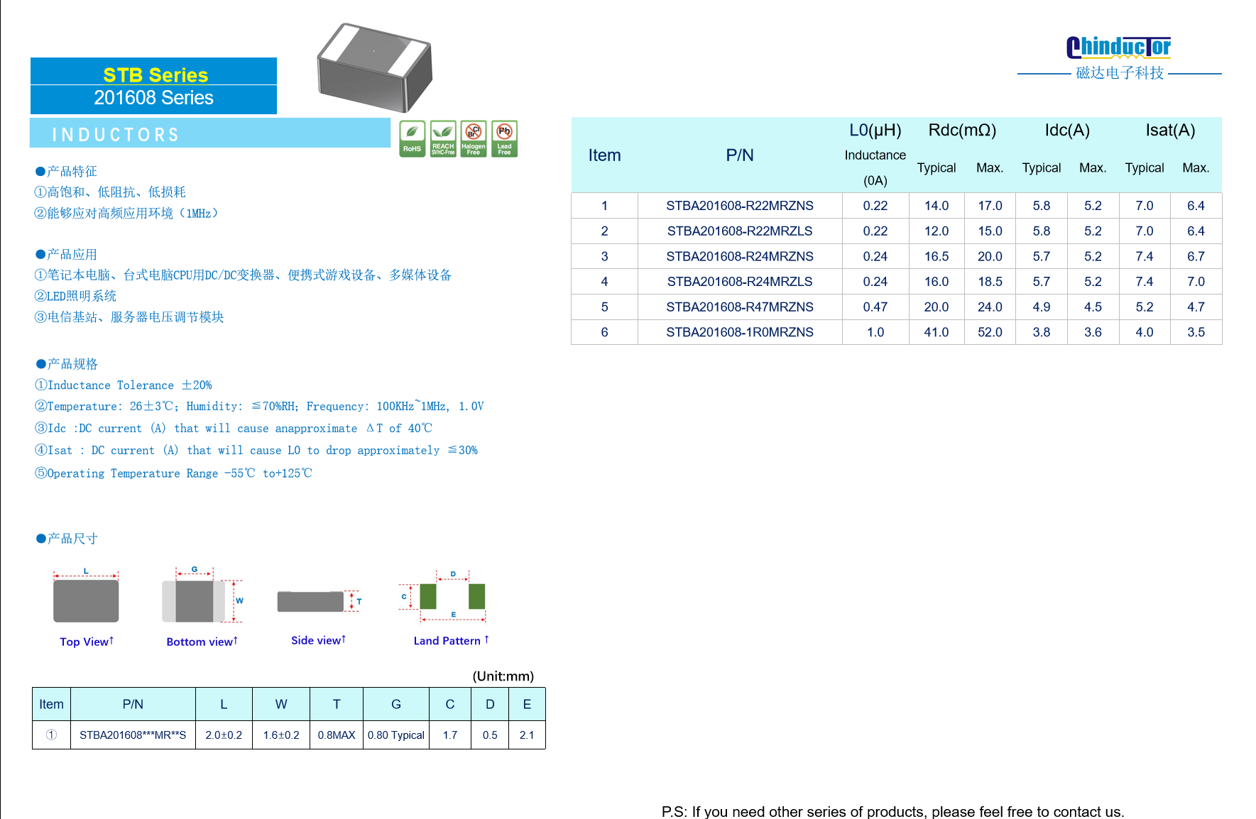This screenshot has height=819, width=1256.
Task: Click the Halogen Free badge
Action: (474, 138)
